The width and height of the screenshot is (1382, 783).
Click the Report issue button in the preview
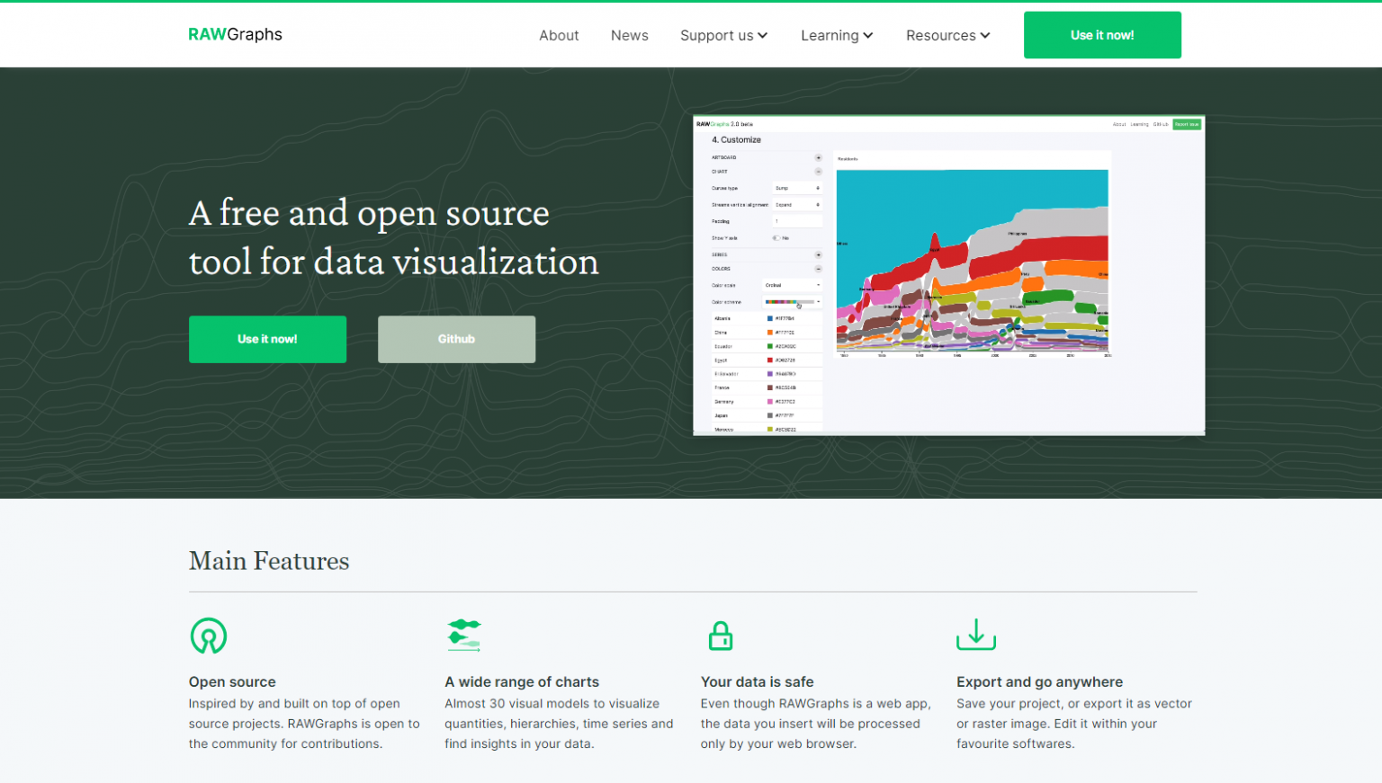(1187, 124)
